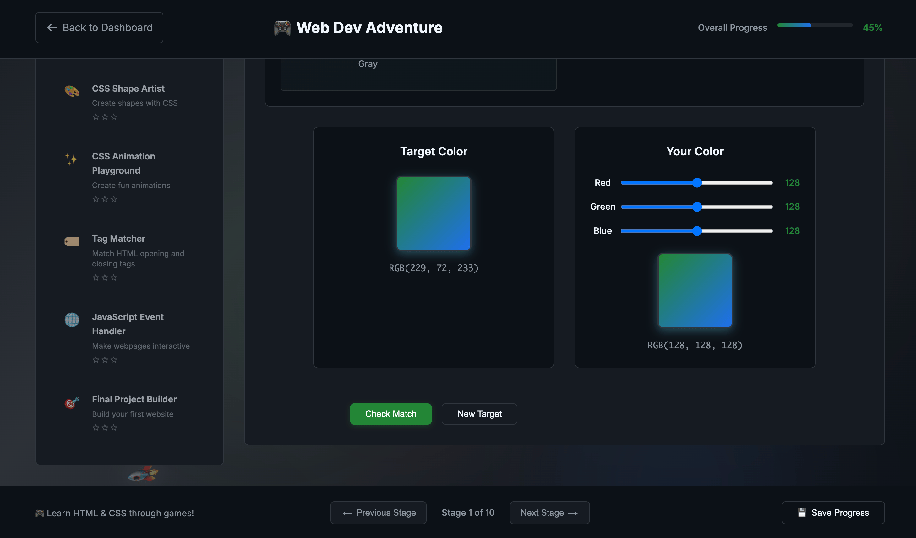Open JavaScript Event Handler globe icon
This screenshot has height=538, width=916.
coord(72,320)
